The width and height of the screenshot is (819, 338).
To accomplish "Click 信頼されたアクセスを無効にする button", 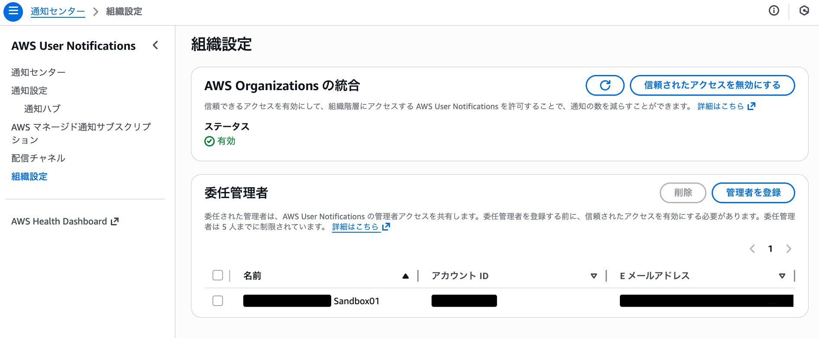I will [x=712, y=85].
